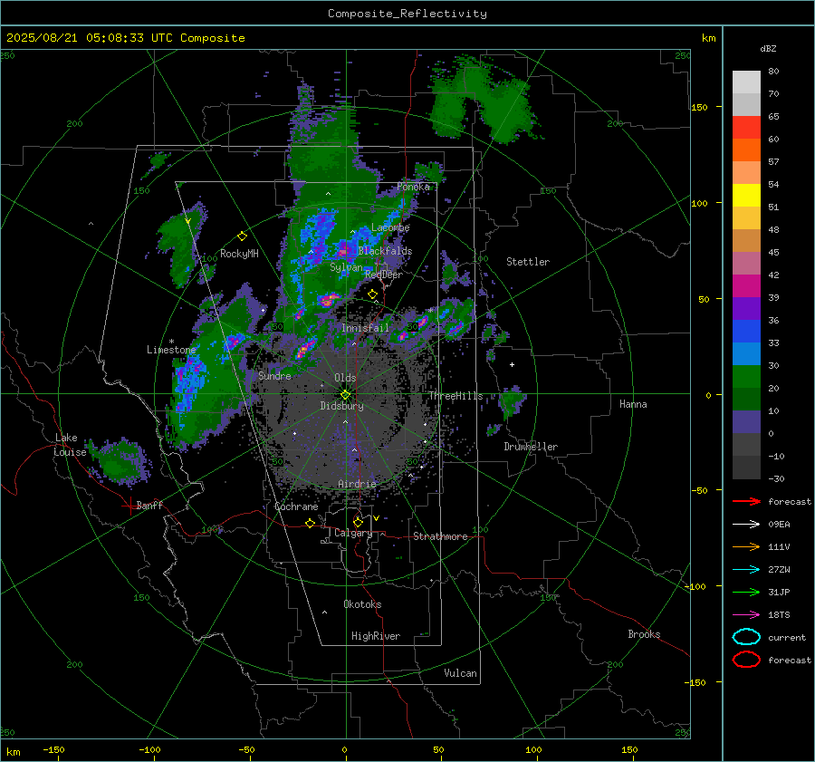Pick the magenta swatch below 42 dBZ
This screenshot has height=762, width=815.
point(746,286)
